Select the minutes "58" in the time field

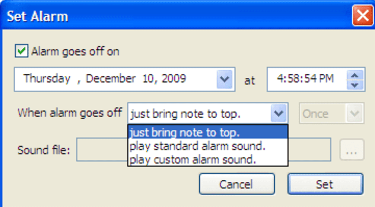tap(293, 79)
